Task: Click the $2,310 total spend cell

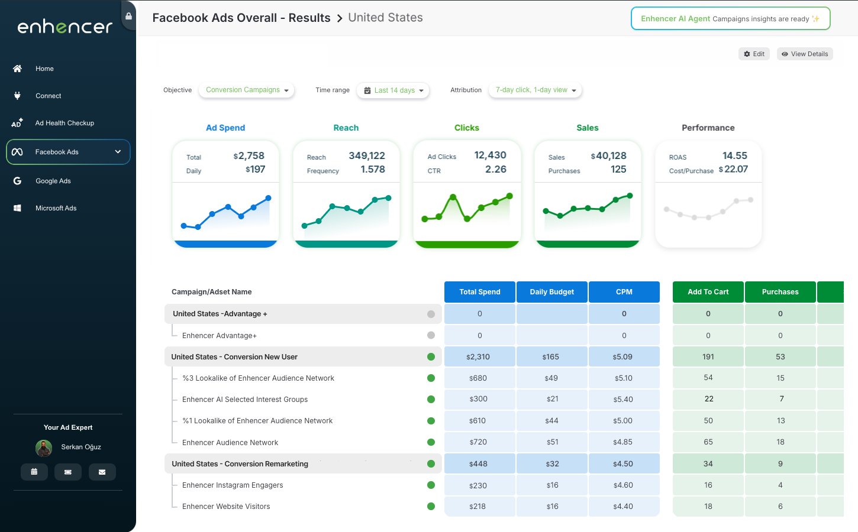Action: pyautogui.click(x=480, y=356)
